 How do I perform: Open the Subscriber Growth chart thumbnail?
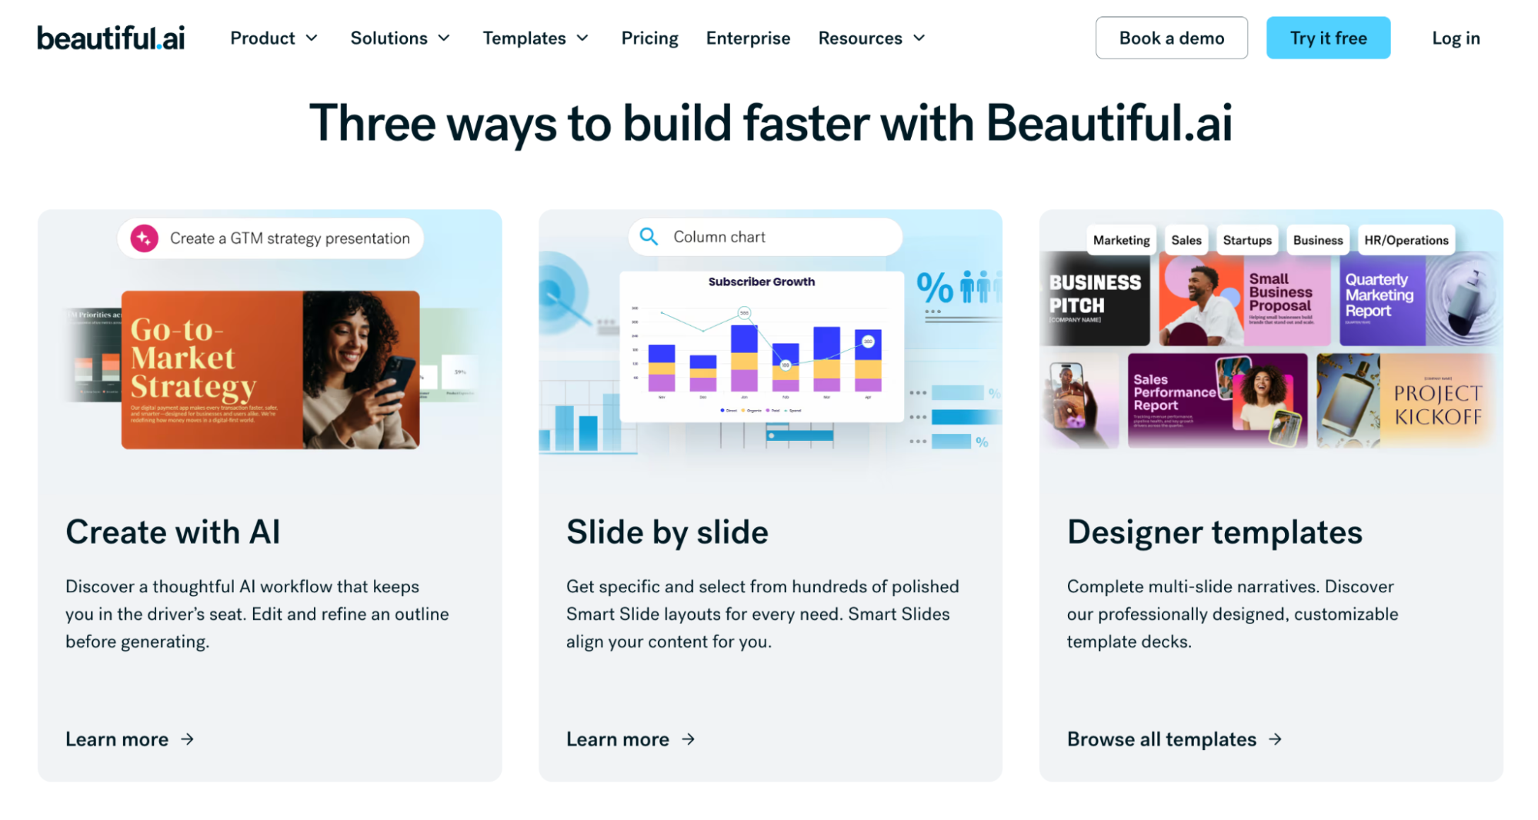coord(762,346)
